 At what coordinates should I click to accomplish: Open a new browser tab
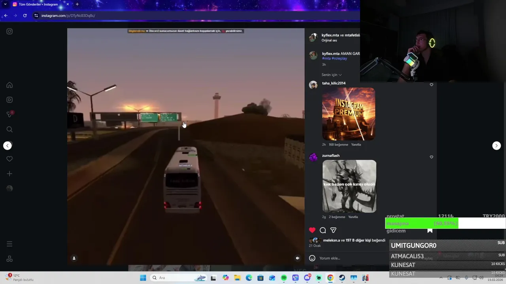pyautogui.click(x=77, y=4)
